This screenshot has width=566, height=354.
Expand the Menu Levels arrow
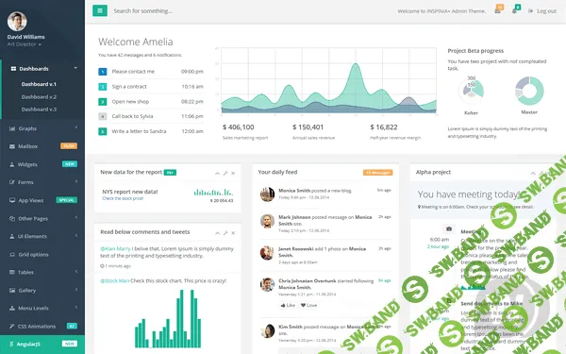[76, 308]
